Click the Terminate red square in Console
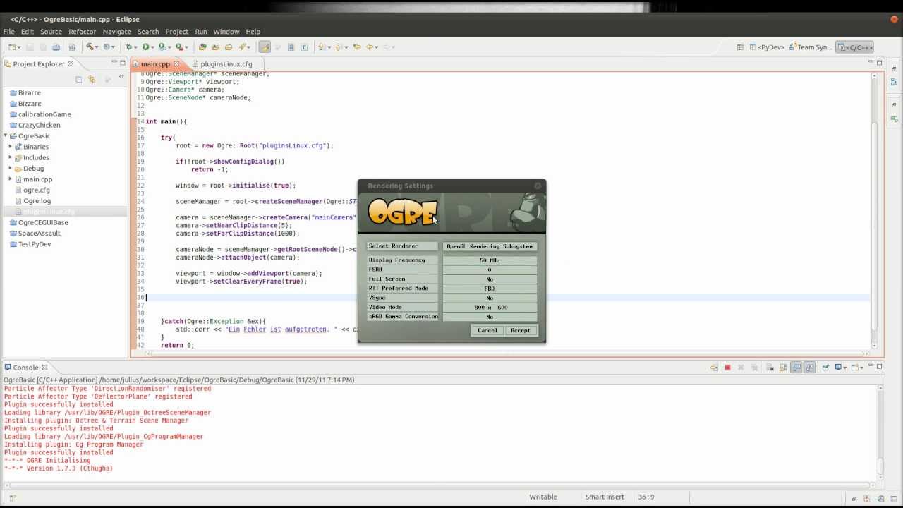Screen dimensions: 903x508 (727, 368)
